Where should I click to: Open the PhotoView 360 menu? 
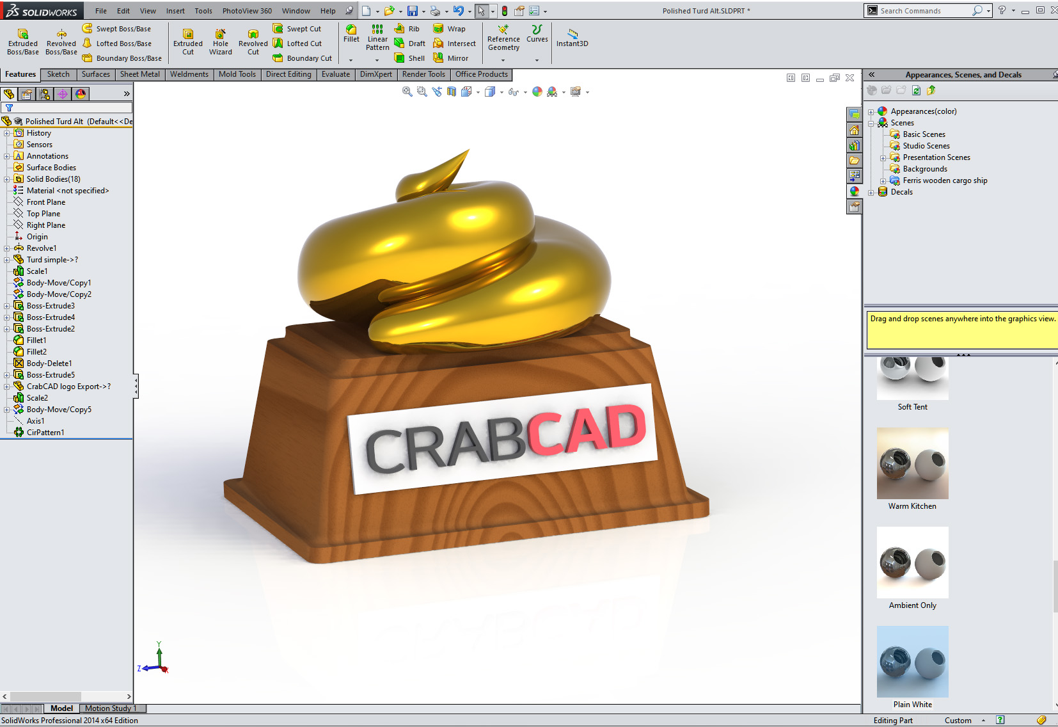[247, 11]
